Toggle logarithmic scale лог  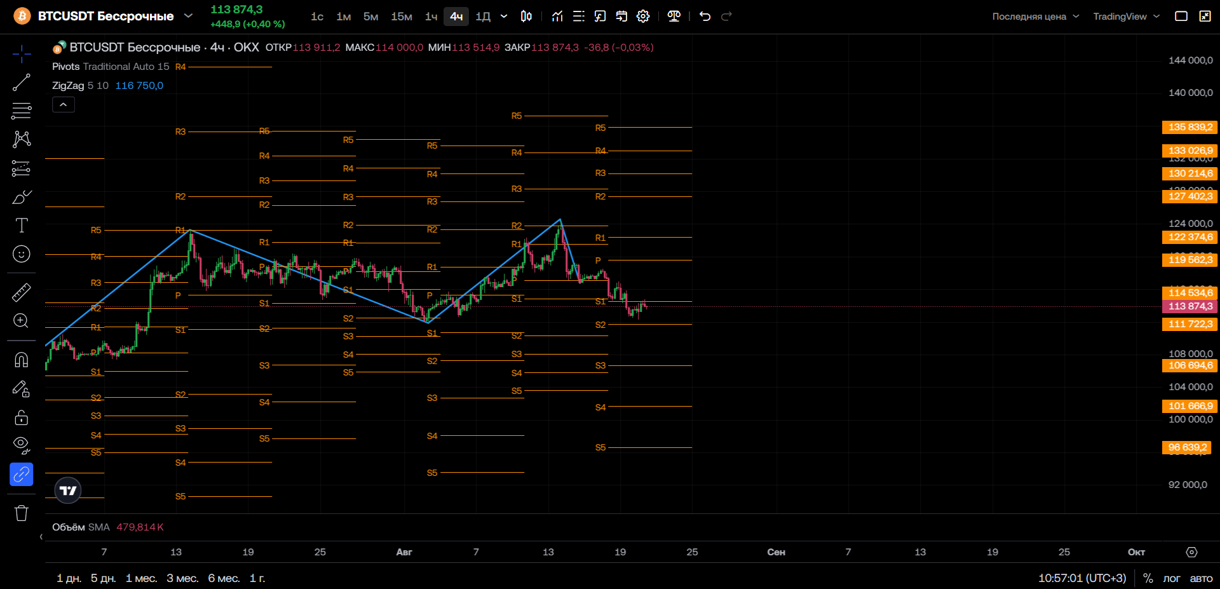tap(1172, 578)
